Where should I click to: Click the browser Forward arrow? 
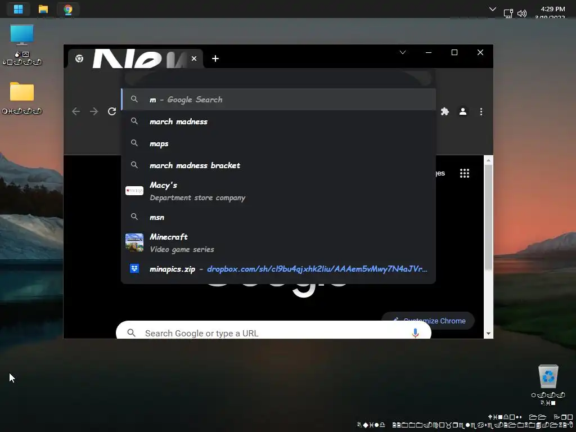(94, 111)
